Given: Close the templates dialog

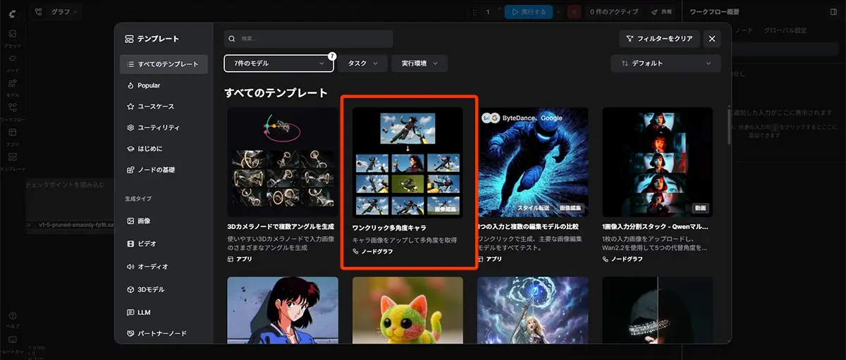Looking at the screenshot, I should click(712, 39).
